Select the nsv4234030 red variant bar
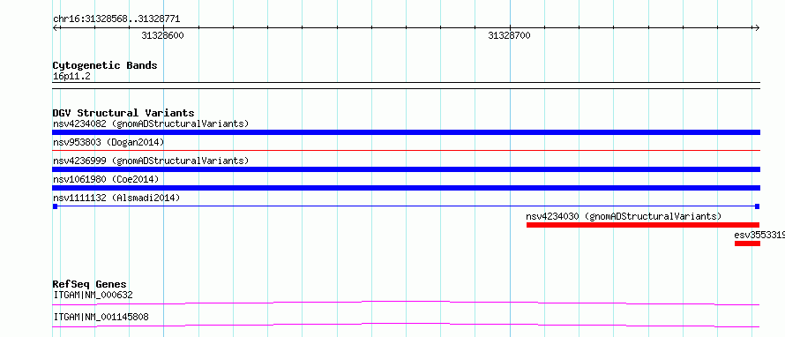Screen dimensions: 785x337 643,225
